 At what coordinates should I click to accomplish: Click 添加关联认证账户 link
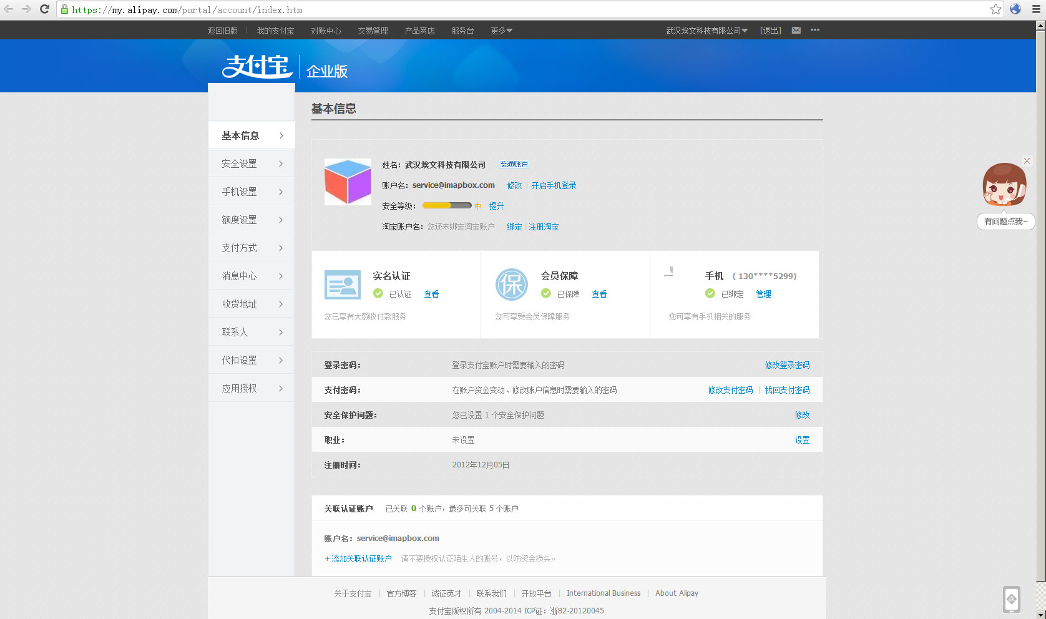click(x=358, y=558)
